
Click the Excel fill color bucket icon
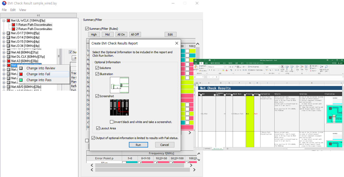click(x=223, y=70)
